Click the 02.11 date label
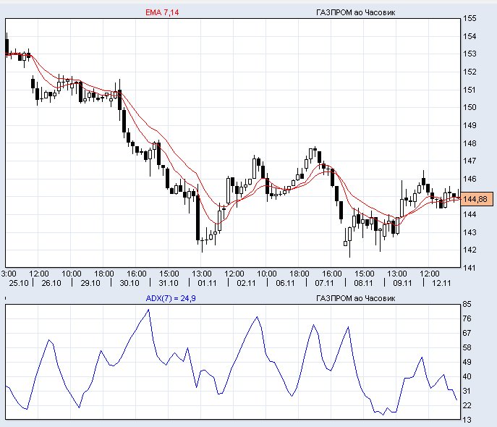Viewport: 497px width, 427px height. [x=246, y=283]
